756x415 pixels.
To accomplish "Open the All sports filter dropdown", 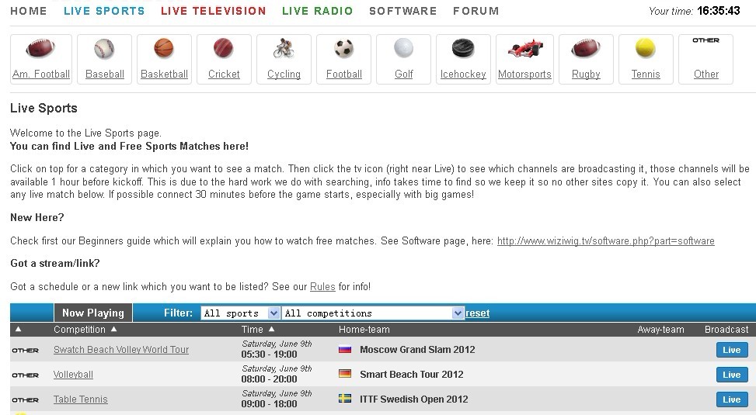I will coord(240,313).
